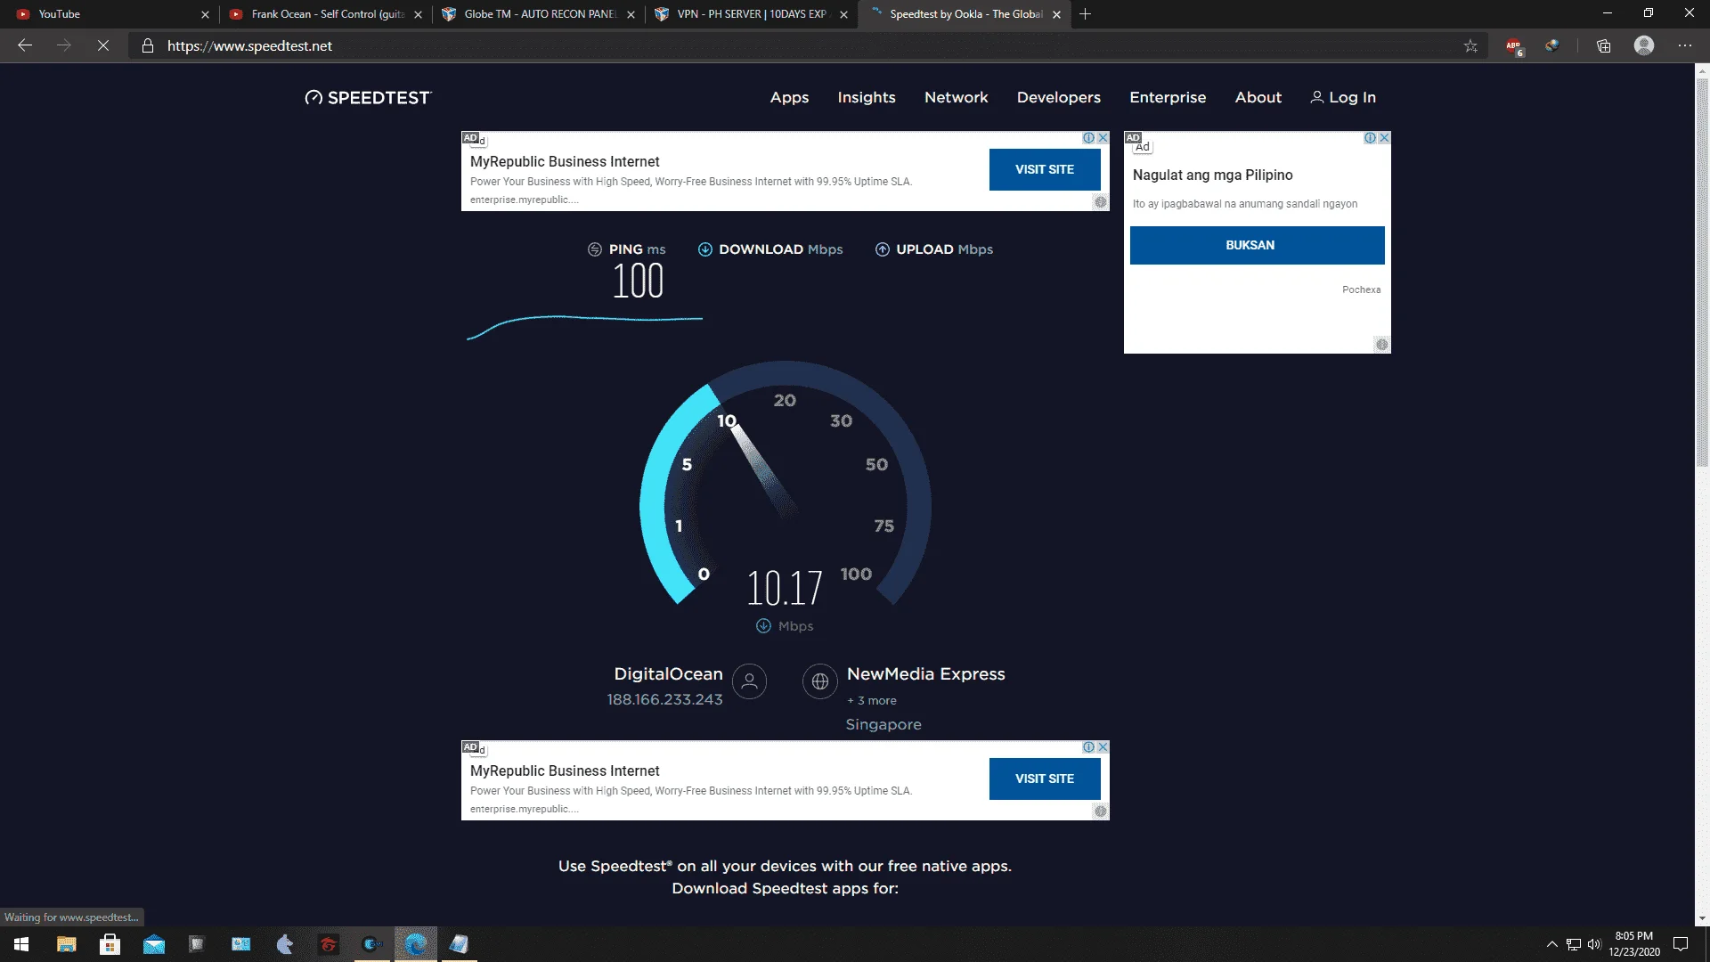The image size is (1710, 962).
Task: Open the taskbar clock and calendar
Action: click(1633, 944)
